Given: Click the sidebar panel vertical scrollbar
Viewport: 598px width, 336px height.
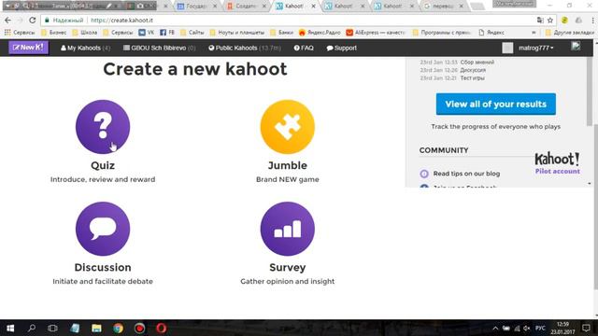Looking at the screenshot, I should (x=590, y=91).
